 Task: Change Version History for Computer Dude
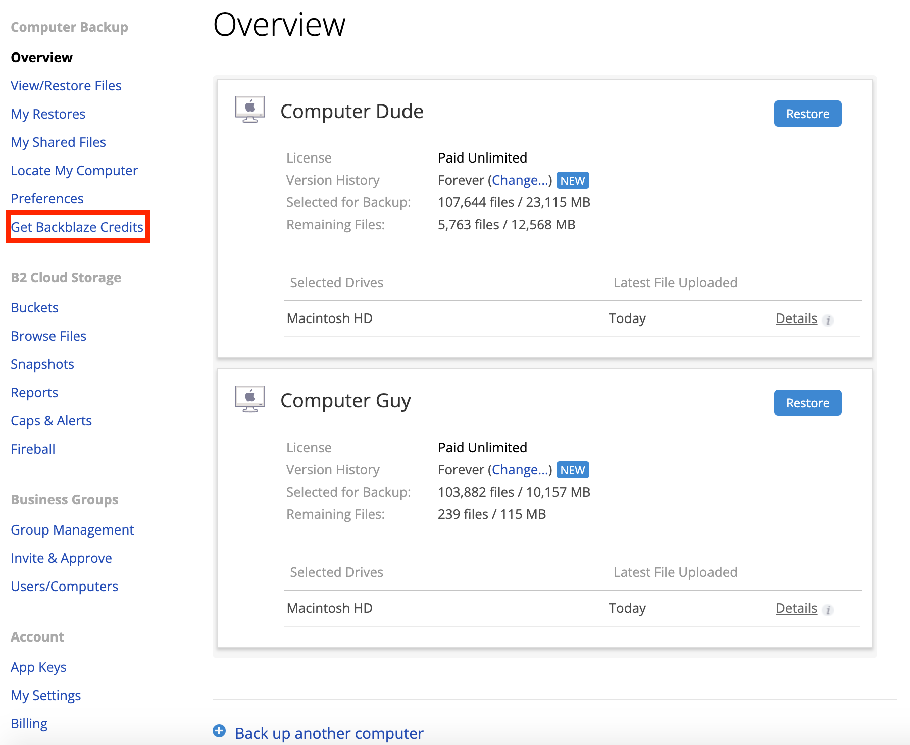point(520,180)
